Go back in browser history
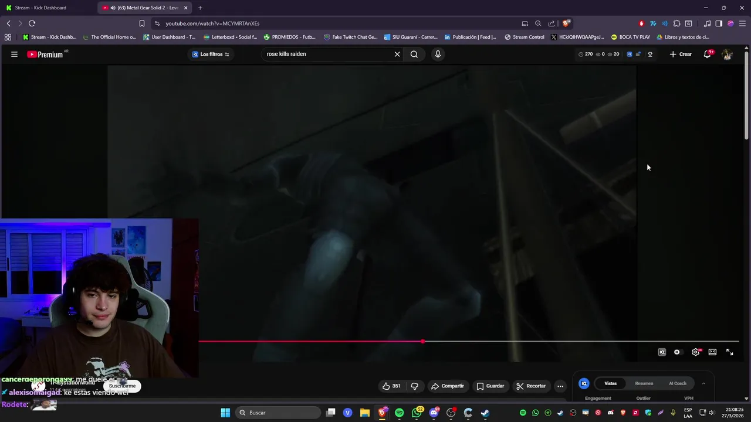Screen dimensions: 751x422 [8, 23]
